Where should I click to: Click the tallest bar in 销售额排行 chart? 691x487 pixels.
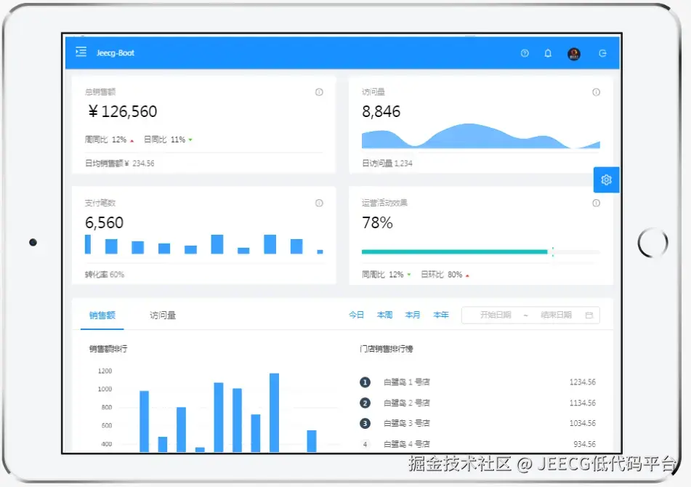pos(274,413)
